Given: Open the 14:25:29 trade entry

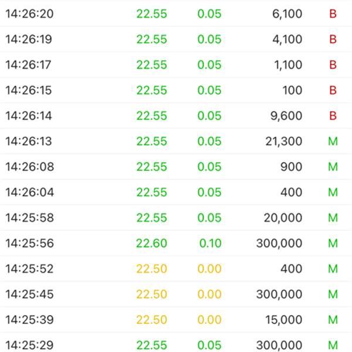Looking at the screenshot, I should click(176, 343).
